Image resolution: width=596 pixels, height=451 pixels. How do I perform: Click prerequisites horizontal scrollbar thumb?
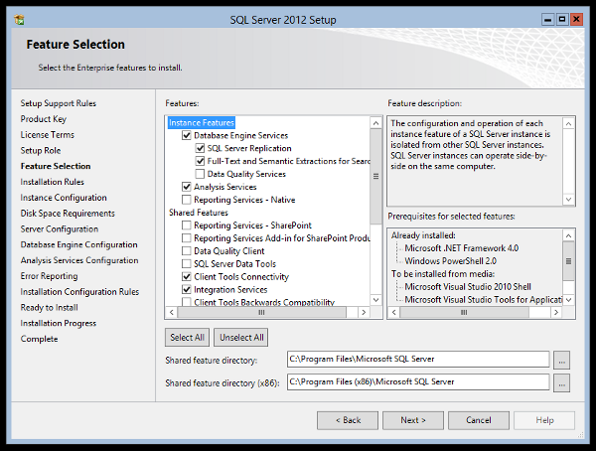click(464, 313)
